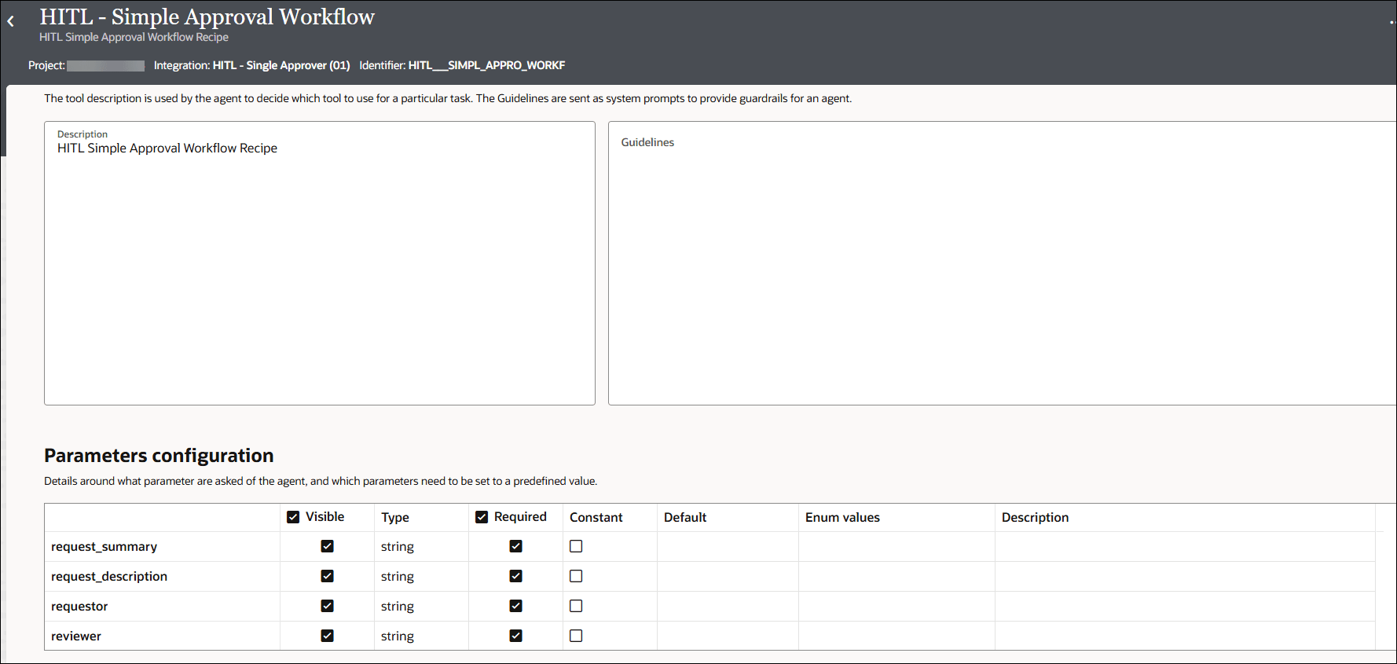Screen dimensions: 1397x664
Task: Uncheck Visible for request_summary
Action: 328,546
